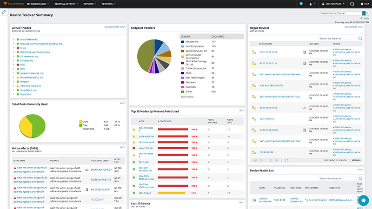Open the My Dashboards menu
Viewport: 372px width, 209px height.
tap(38, 4)
